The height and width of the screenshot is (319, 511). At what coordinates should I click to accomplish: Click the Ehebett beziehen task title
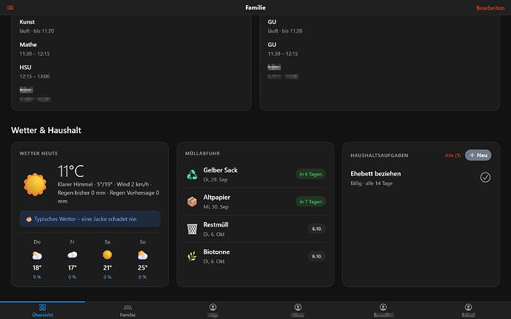(375, 174)
